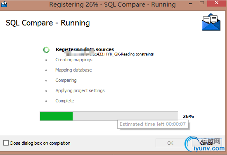
Task: Click the SQL Compare envelope logo
Action: [x=211, y=22]
